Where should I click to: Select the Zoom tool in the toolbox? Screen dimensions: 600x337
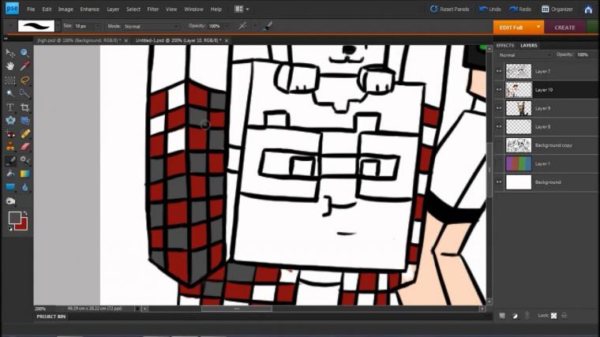pos(24,53)
